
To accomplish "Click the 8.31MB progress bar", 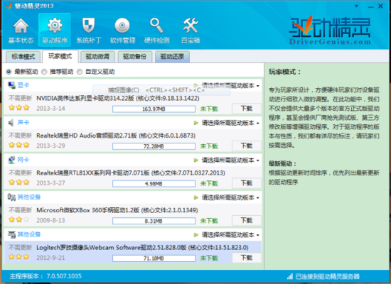I will (x=154, y=221).
